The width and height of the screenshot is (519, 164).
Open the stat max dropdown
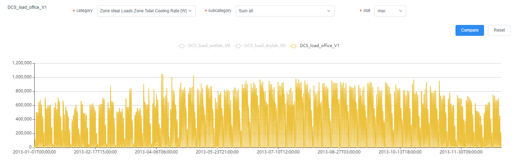tap(390, 11)
